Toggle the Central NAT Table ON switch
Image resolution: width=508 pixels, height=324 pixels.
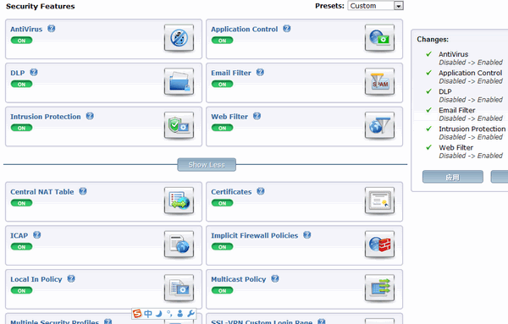21,203
